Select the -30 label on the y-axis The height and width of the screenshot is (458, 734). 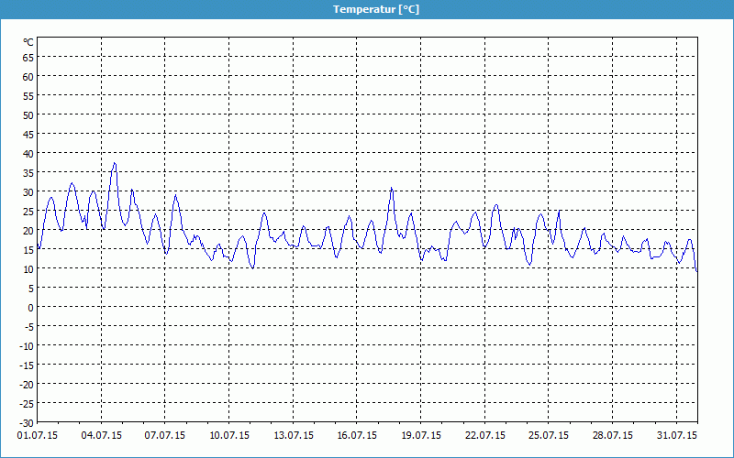pyautogui.click(x=27, y=422)
